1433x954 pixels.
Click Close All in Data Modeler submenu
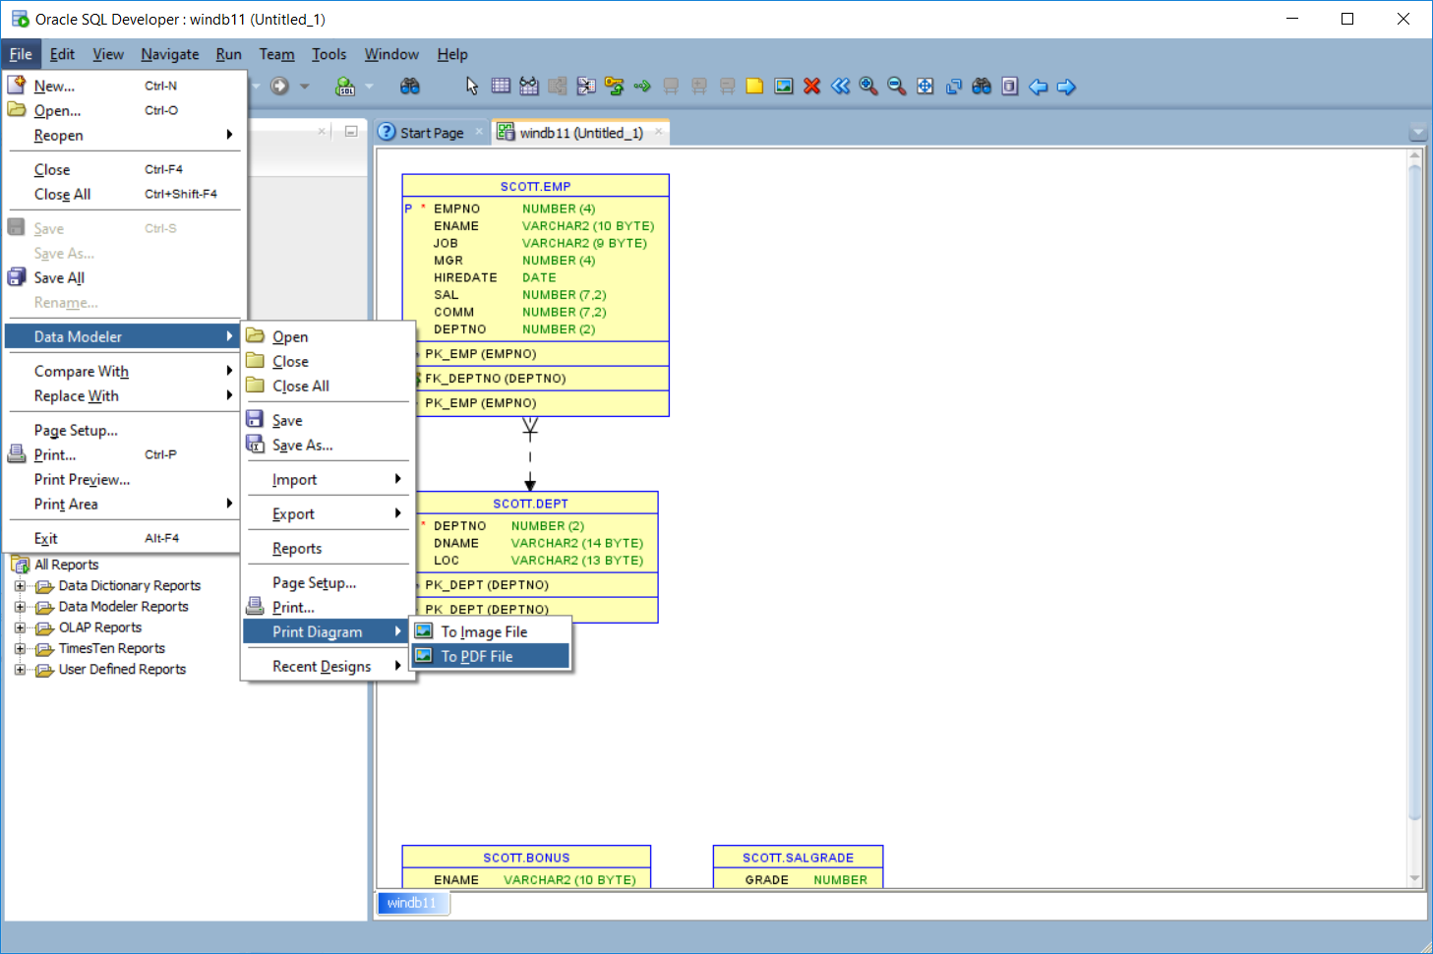(327, 386)
